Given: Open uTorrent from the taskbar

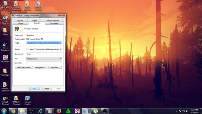Looking at the screenshot, I should [96, 111].
